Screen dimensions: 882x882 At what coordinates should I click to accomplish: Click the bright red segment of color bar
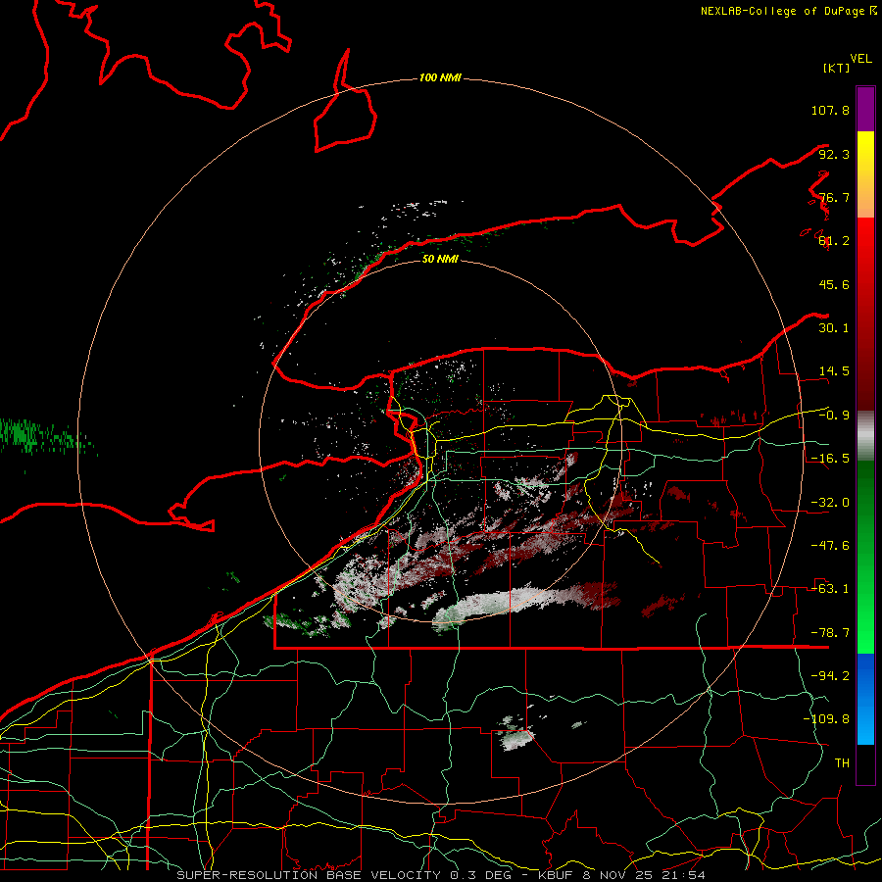pos(865,314)
